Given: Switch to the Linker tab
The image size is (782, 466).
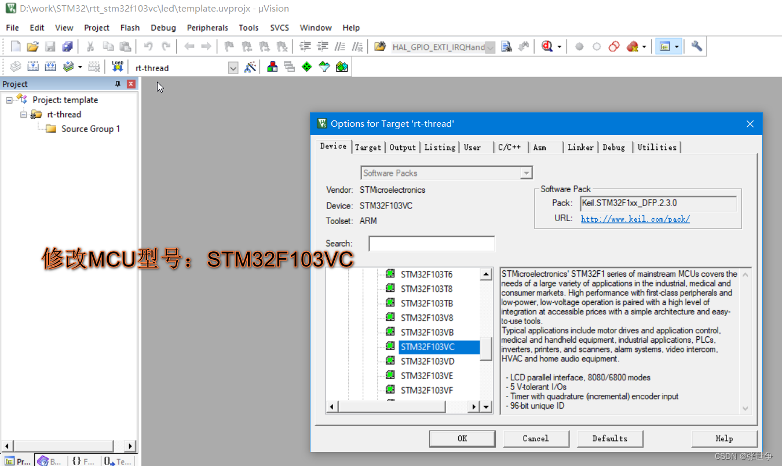Looking at the screenshot, I should (580, 147).
